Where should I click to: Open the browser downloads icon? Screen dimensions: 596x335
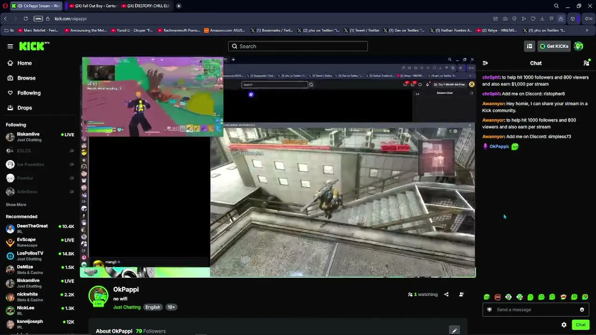click(542, 19)
